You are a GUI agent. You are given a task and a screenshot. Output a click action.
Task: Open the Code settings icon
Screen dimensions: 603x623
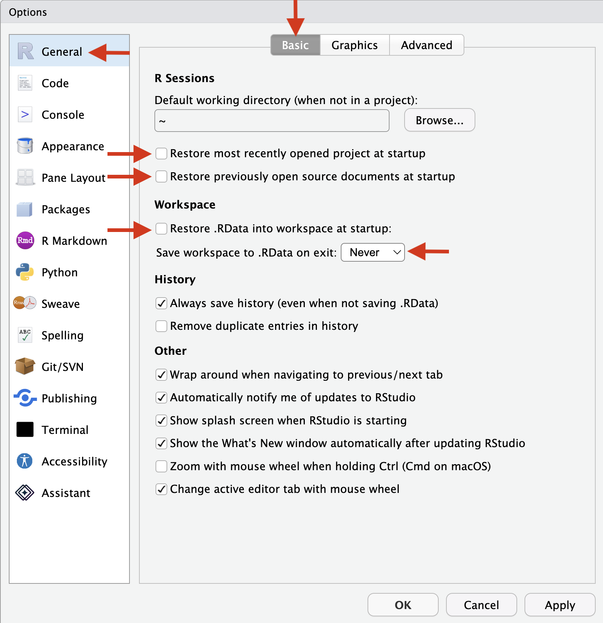[x=25, y=83]
